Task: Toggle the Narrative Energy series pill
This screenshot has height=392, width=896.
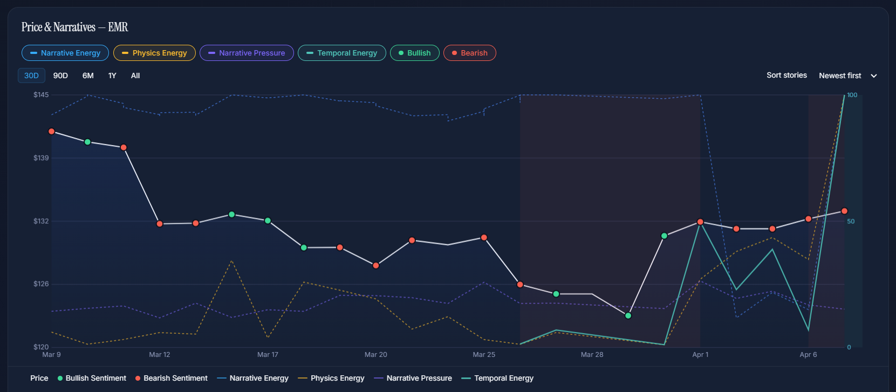Action: tap(65, 53)
